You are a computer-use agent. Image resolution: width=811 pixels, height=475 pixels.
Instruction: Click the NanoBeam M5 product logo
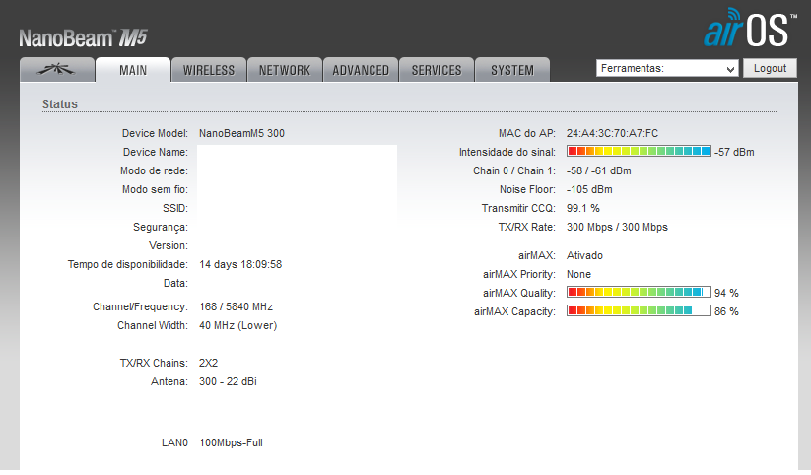[84, 38]
